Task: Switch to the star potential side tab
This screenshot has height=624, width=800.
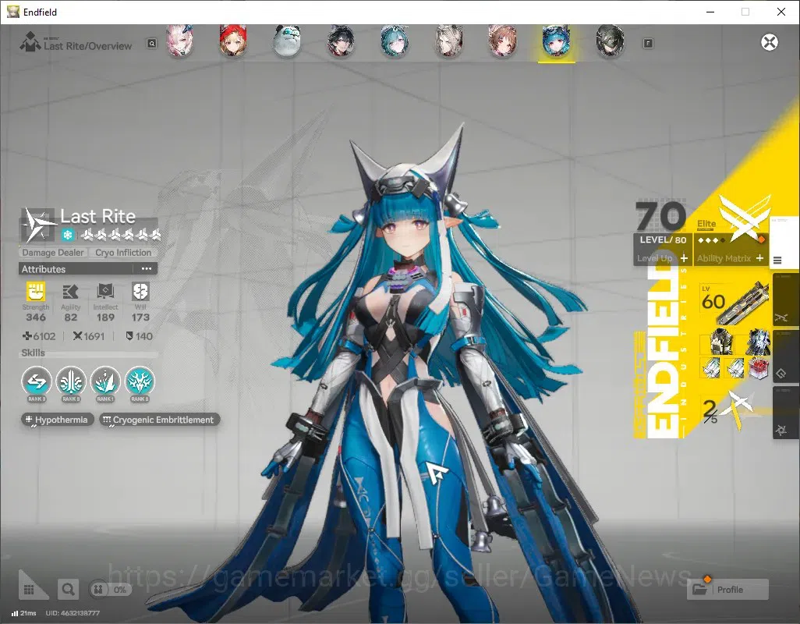Action: [784, 413]
